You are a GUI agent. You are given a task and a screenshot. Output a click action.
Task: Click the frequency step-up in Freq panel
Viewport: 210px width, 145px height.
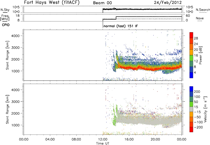coord(116,18)
